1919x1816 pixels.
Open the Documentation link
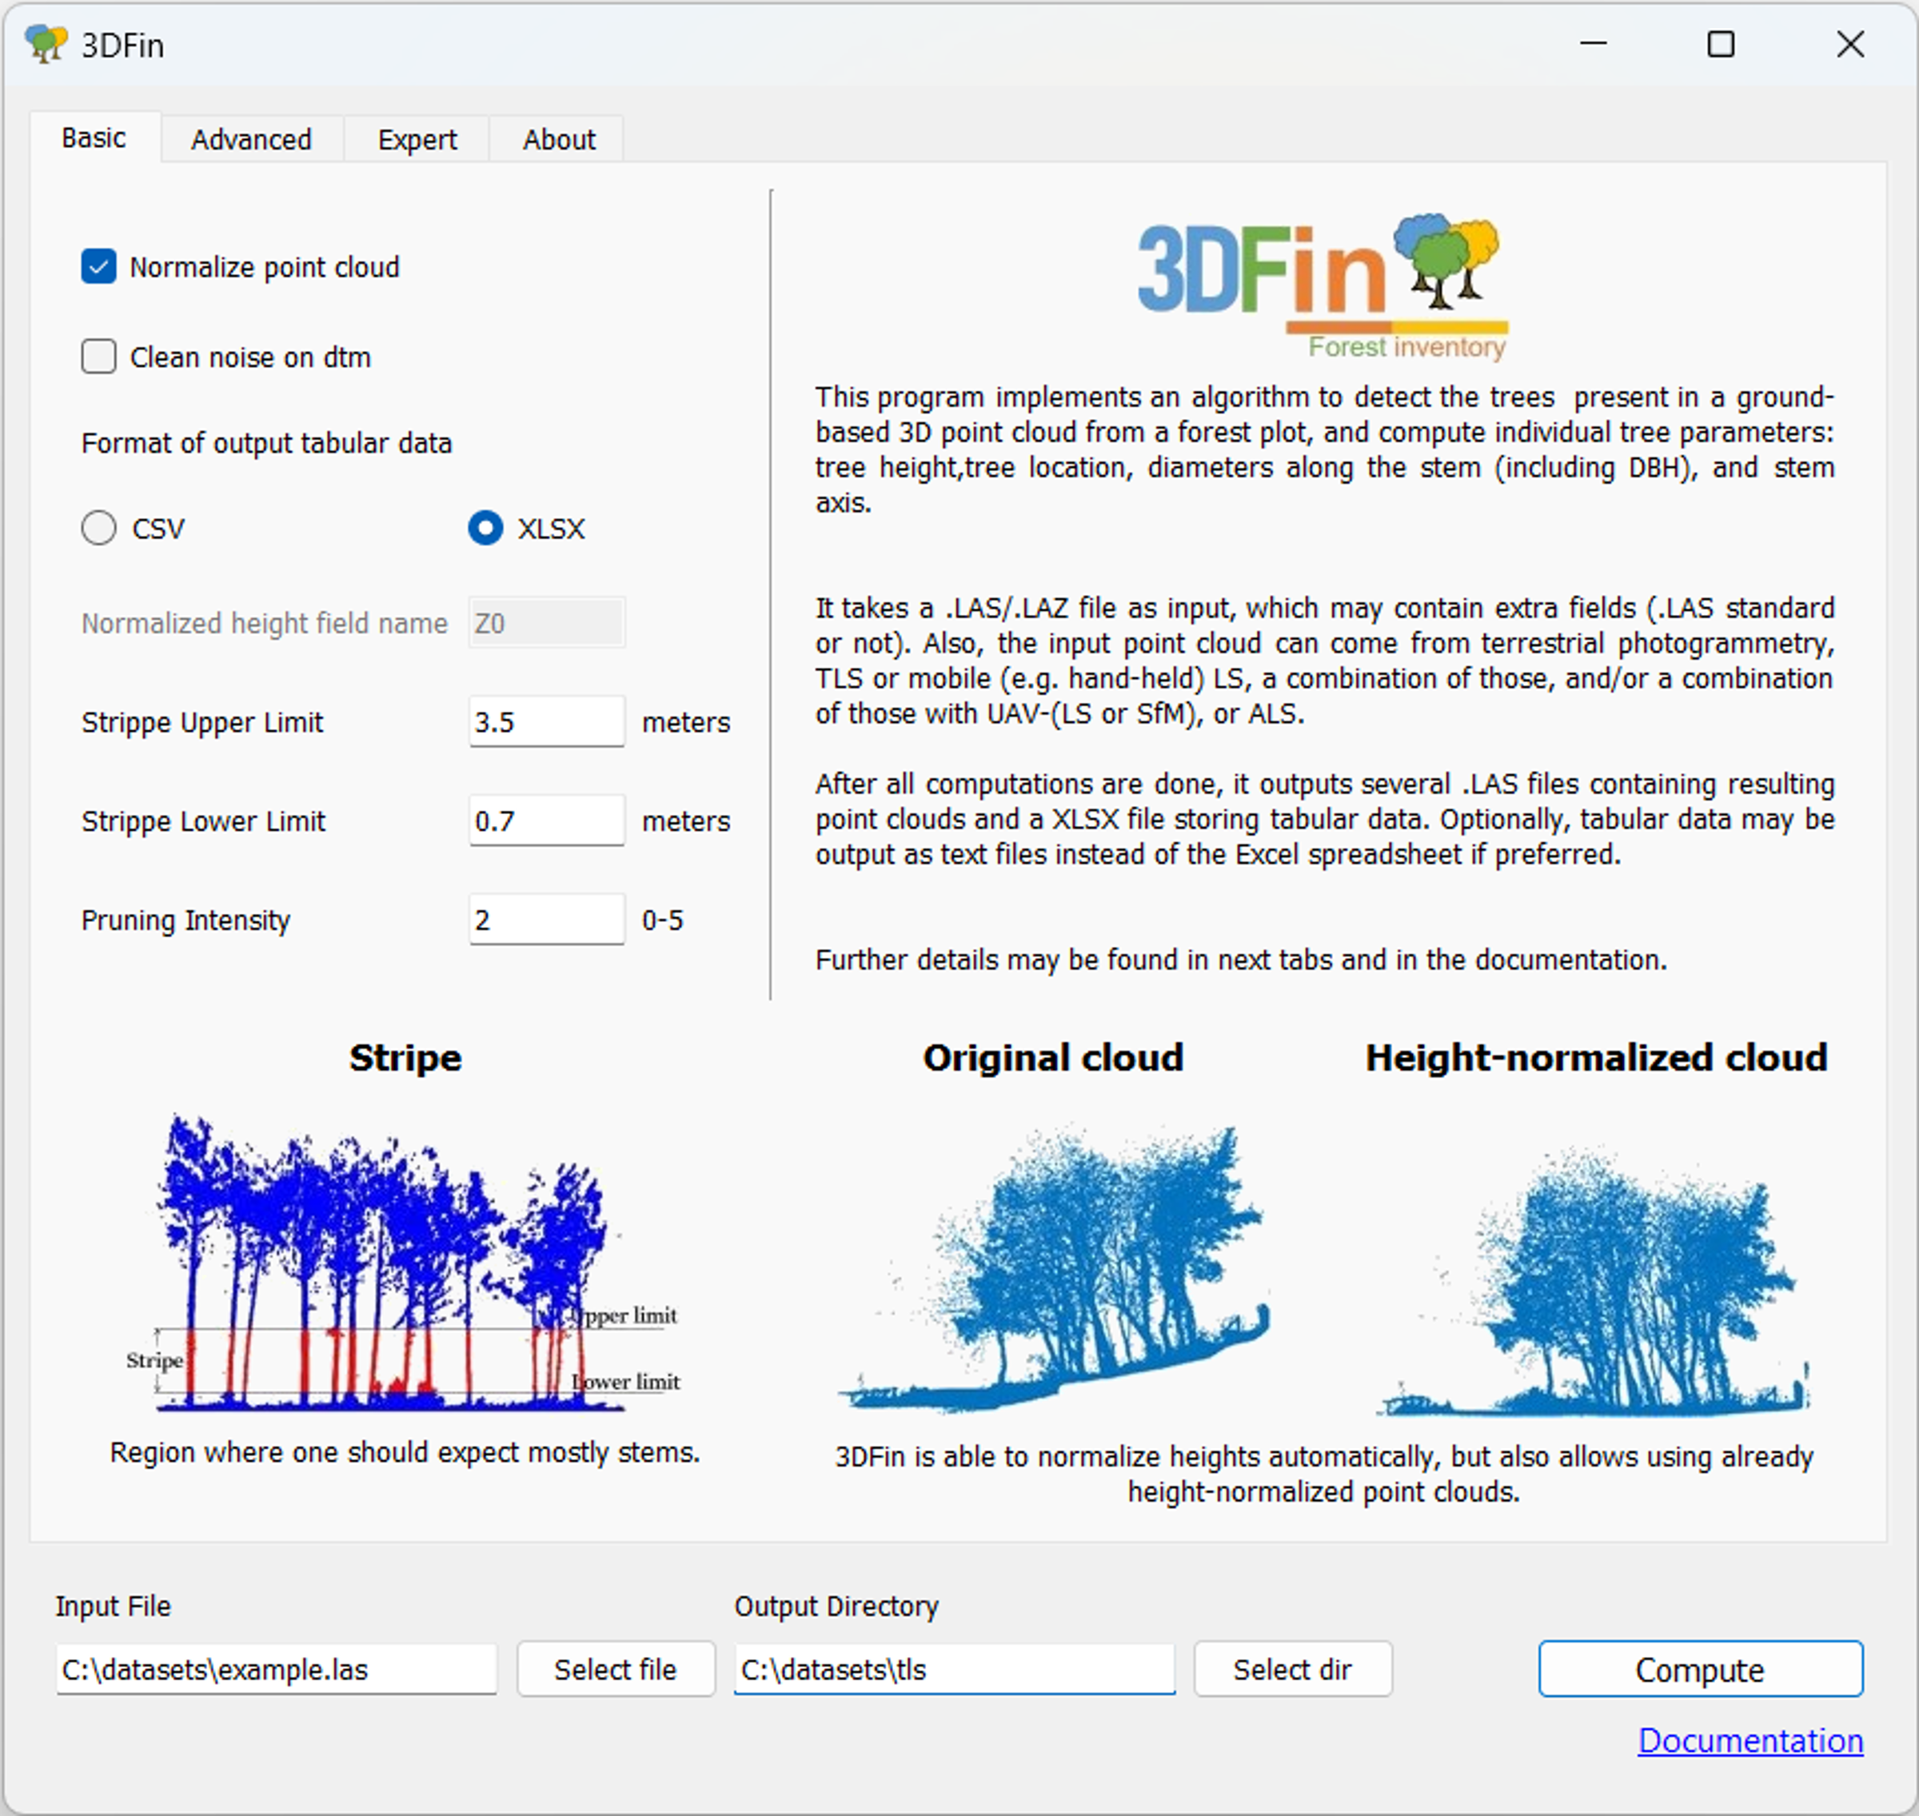1749,1741
